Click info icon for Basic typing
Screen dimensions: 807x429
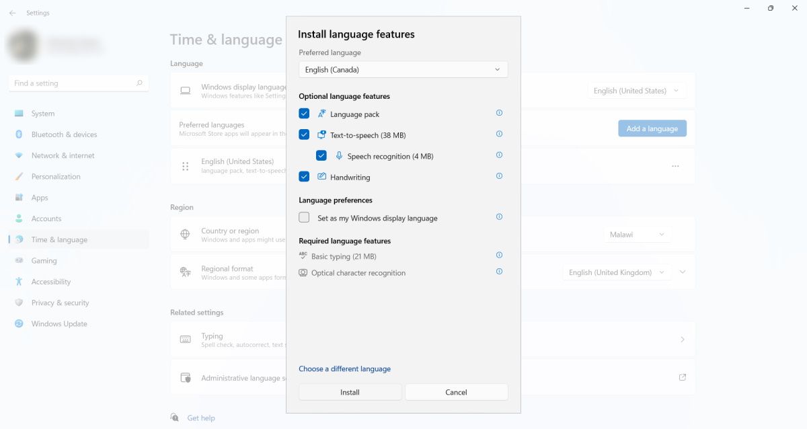point(499,256)
